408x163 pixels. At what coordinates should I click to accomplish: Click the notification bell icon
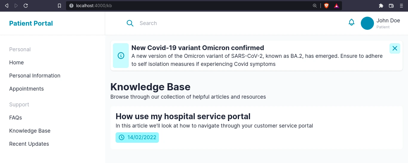pyautogui.click(x=352, y=22)
